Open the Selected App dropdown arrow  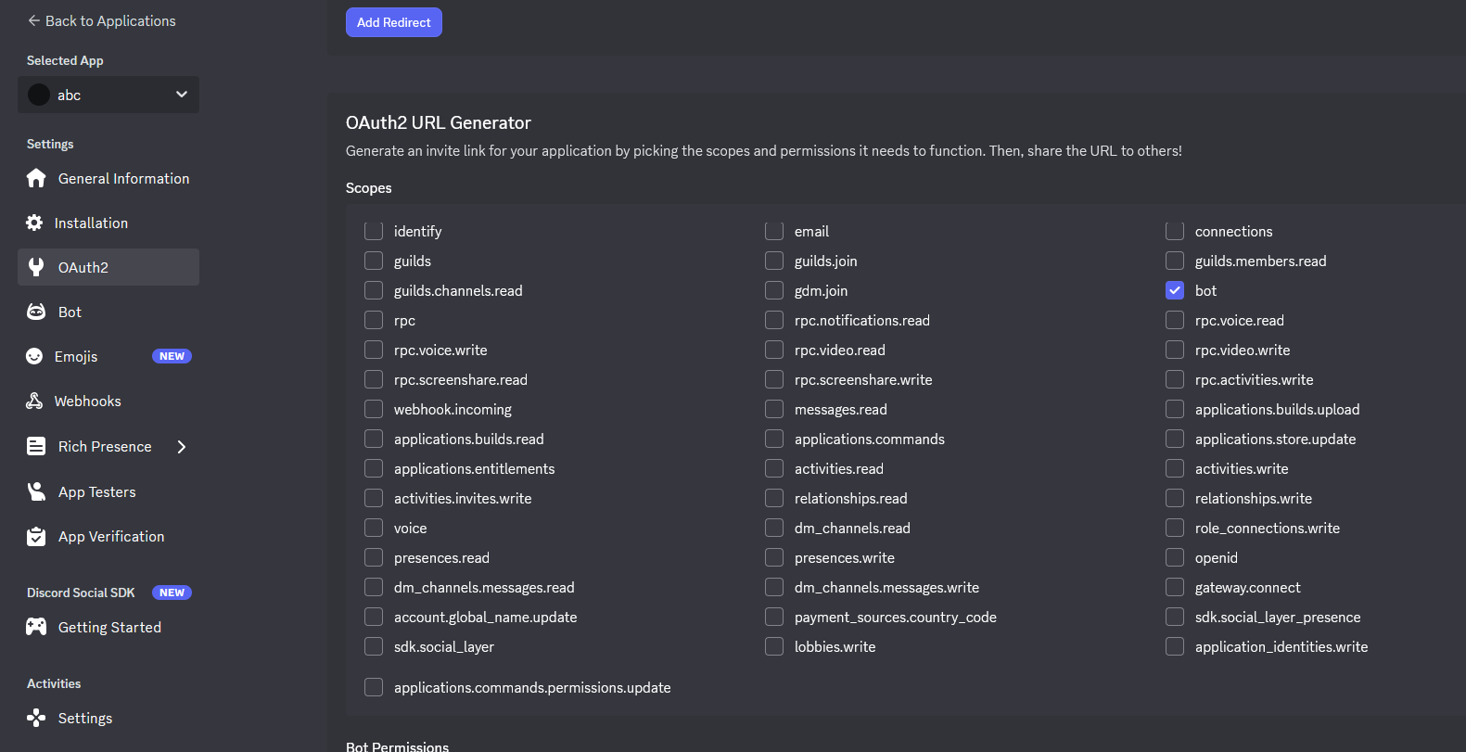(182, 95)
